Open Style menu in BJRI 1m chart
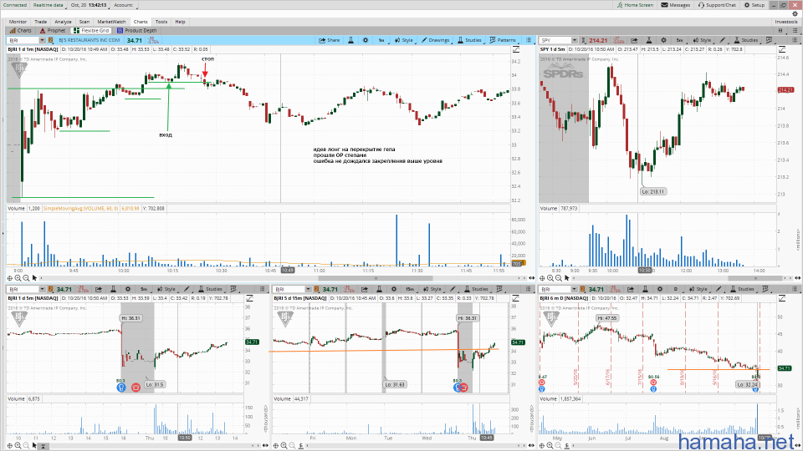This screenshot has height=451, width=803. pyautogui.click(x=404, y=40)
